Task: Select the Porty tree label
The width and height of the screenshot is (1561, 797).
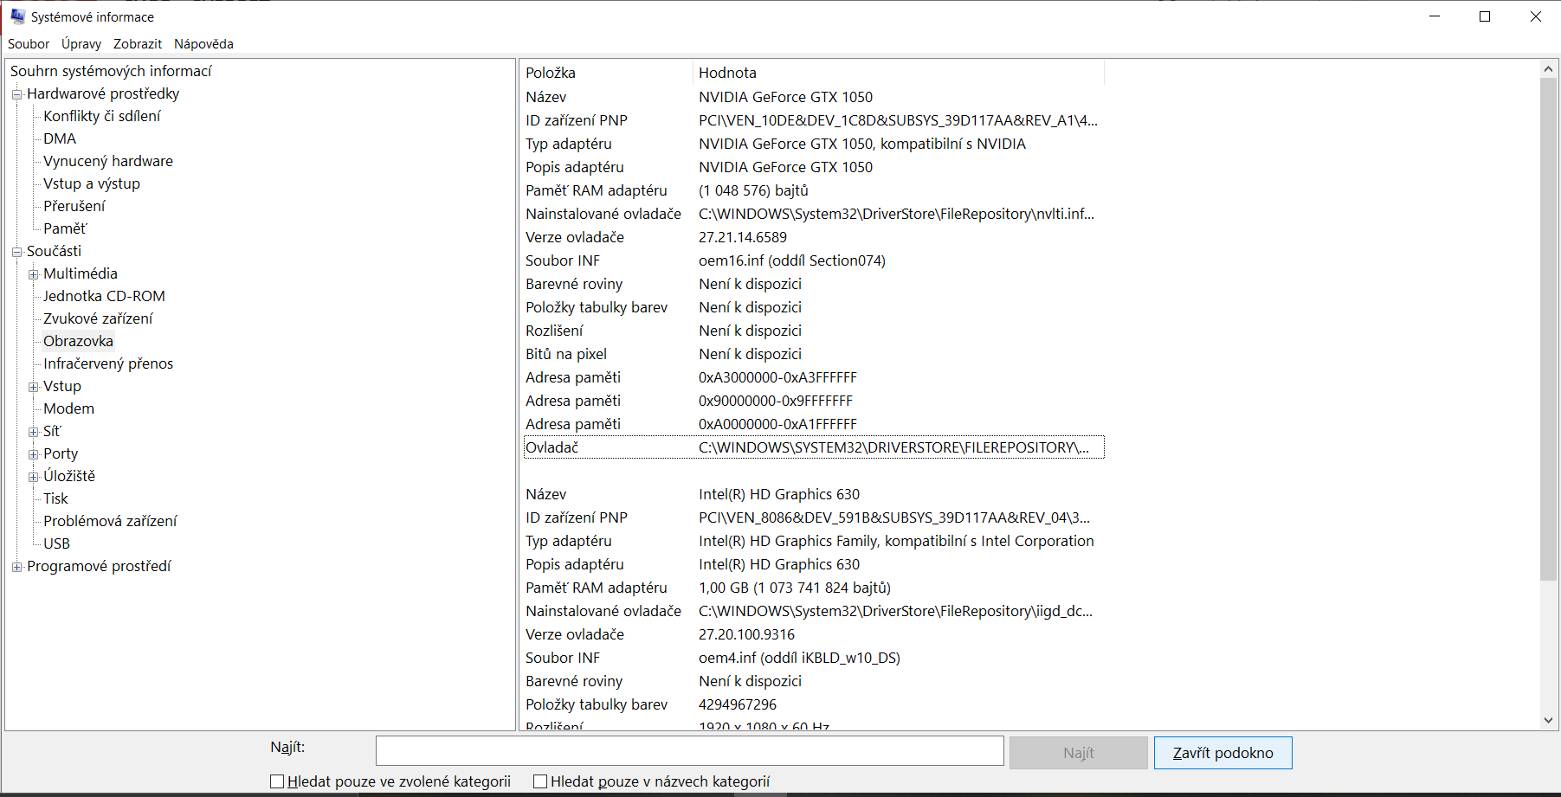Action: pos(61,453)
